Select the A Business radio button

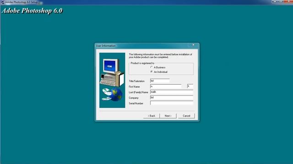click(x=152, y=67)
